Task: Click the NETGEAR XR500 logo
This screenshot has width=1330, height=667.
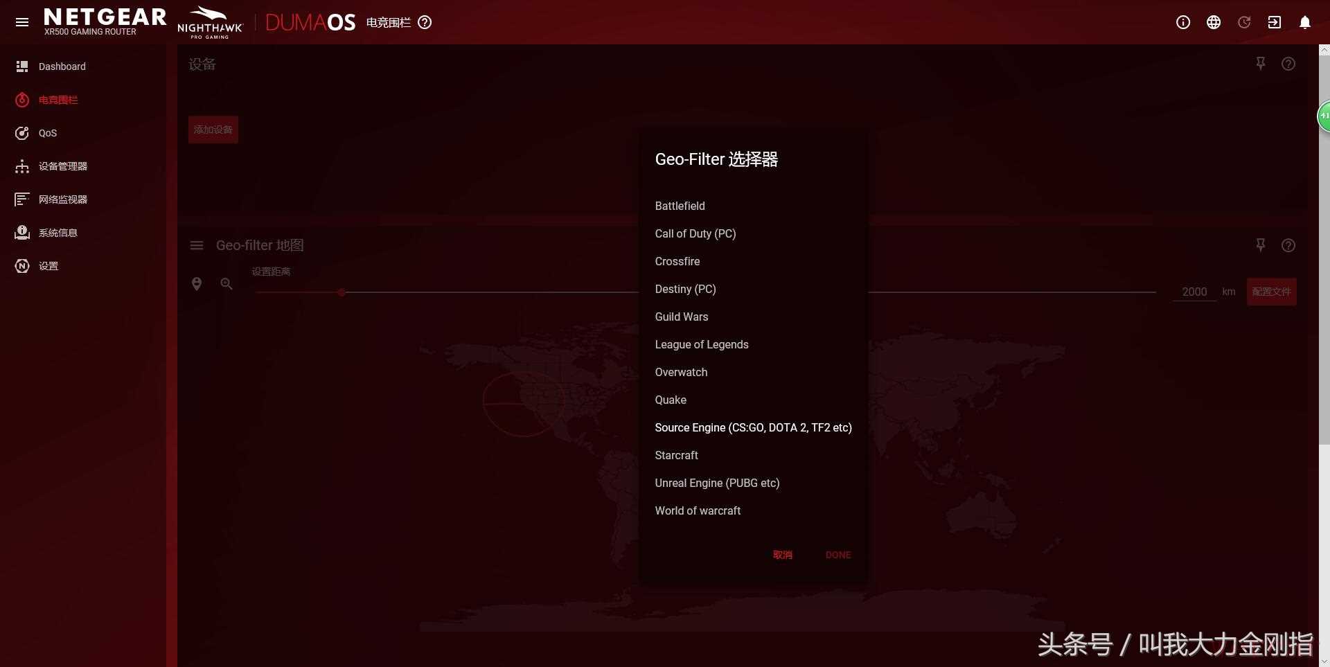Action: pos(105,21)
